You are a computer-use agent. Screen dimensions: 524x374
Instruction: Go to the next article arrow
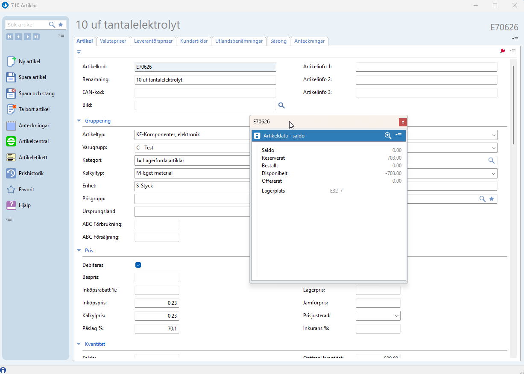tap(27, 37)
